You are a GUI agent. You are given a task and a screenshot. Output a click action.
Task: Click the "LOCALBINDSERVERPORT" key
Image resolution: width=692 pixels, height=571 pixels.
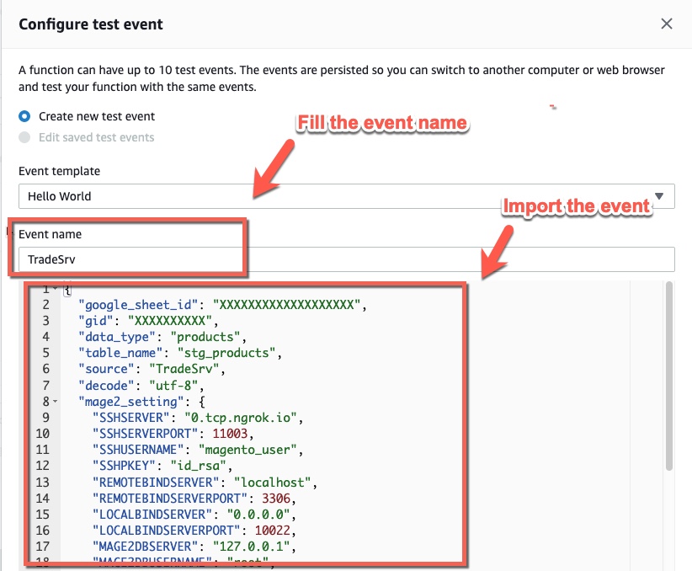(167, 530)
